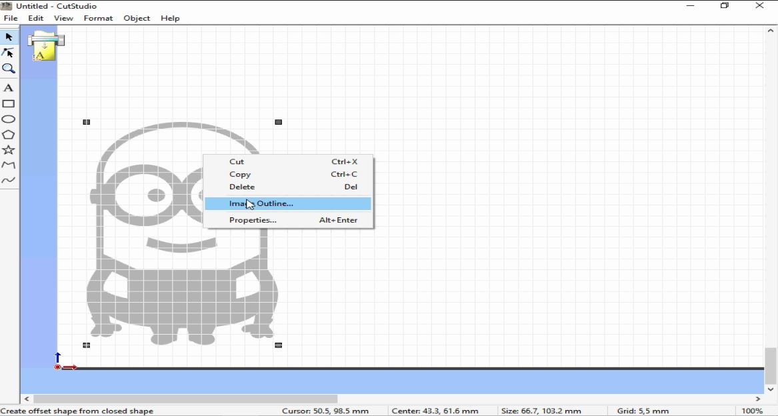Click the red origin point marker
This screenshot has width=778, height=416.
(57, 367)
